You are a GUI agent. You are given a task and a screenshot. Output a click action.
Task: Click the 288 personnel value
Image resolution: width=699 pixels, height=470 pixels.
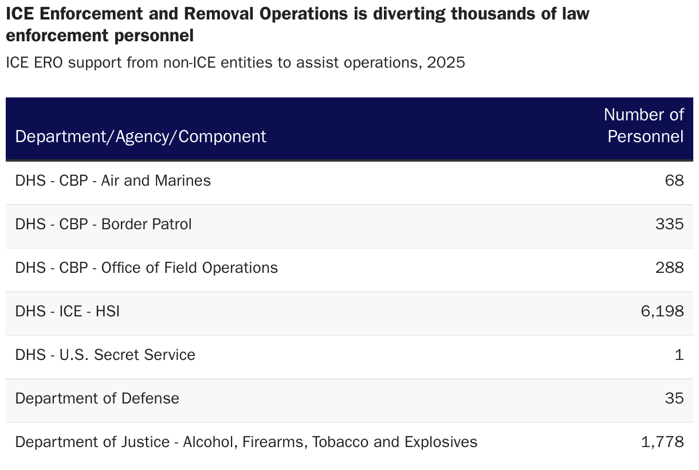(x=669, y=268)
